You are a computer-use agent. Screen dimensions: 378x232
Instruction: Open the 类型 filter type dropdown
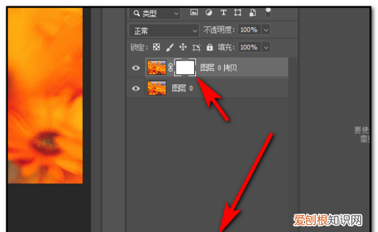154,13
